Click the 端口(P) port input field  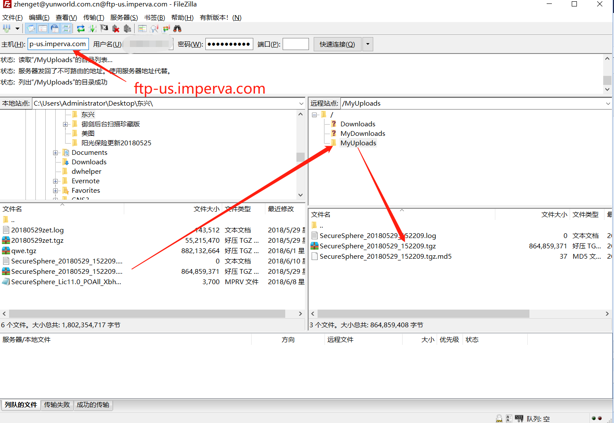pyautogui.click(x=296, y=44)
